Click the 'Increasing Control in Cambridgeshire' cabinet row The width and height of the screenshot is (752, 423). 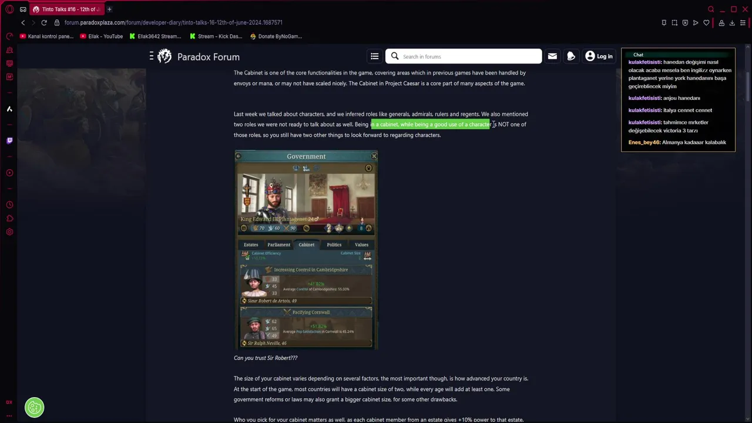(x=306, y=285)
